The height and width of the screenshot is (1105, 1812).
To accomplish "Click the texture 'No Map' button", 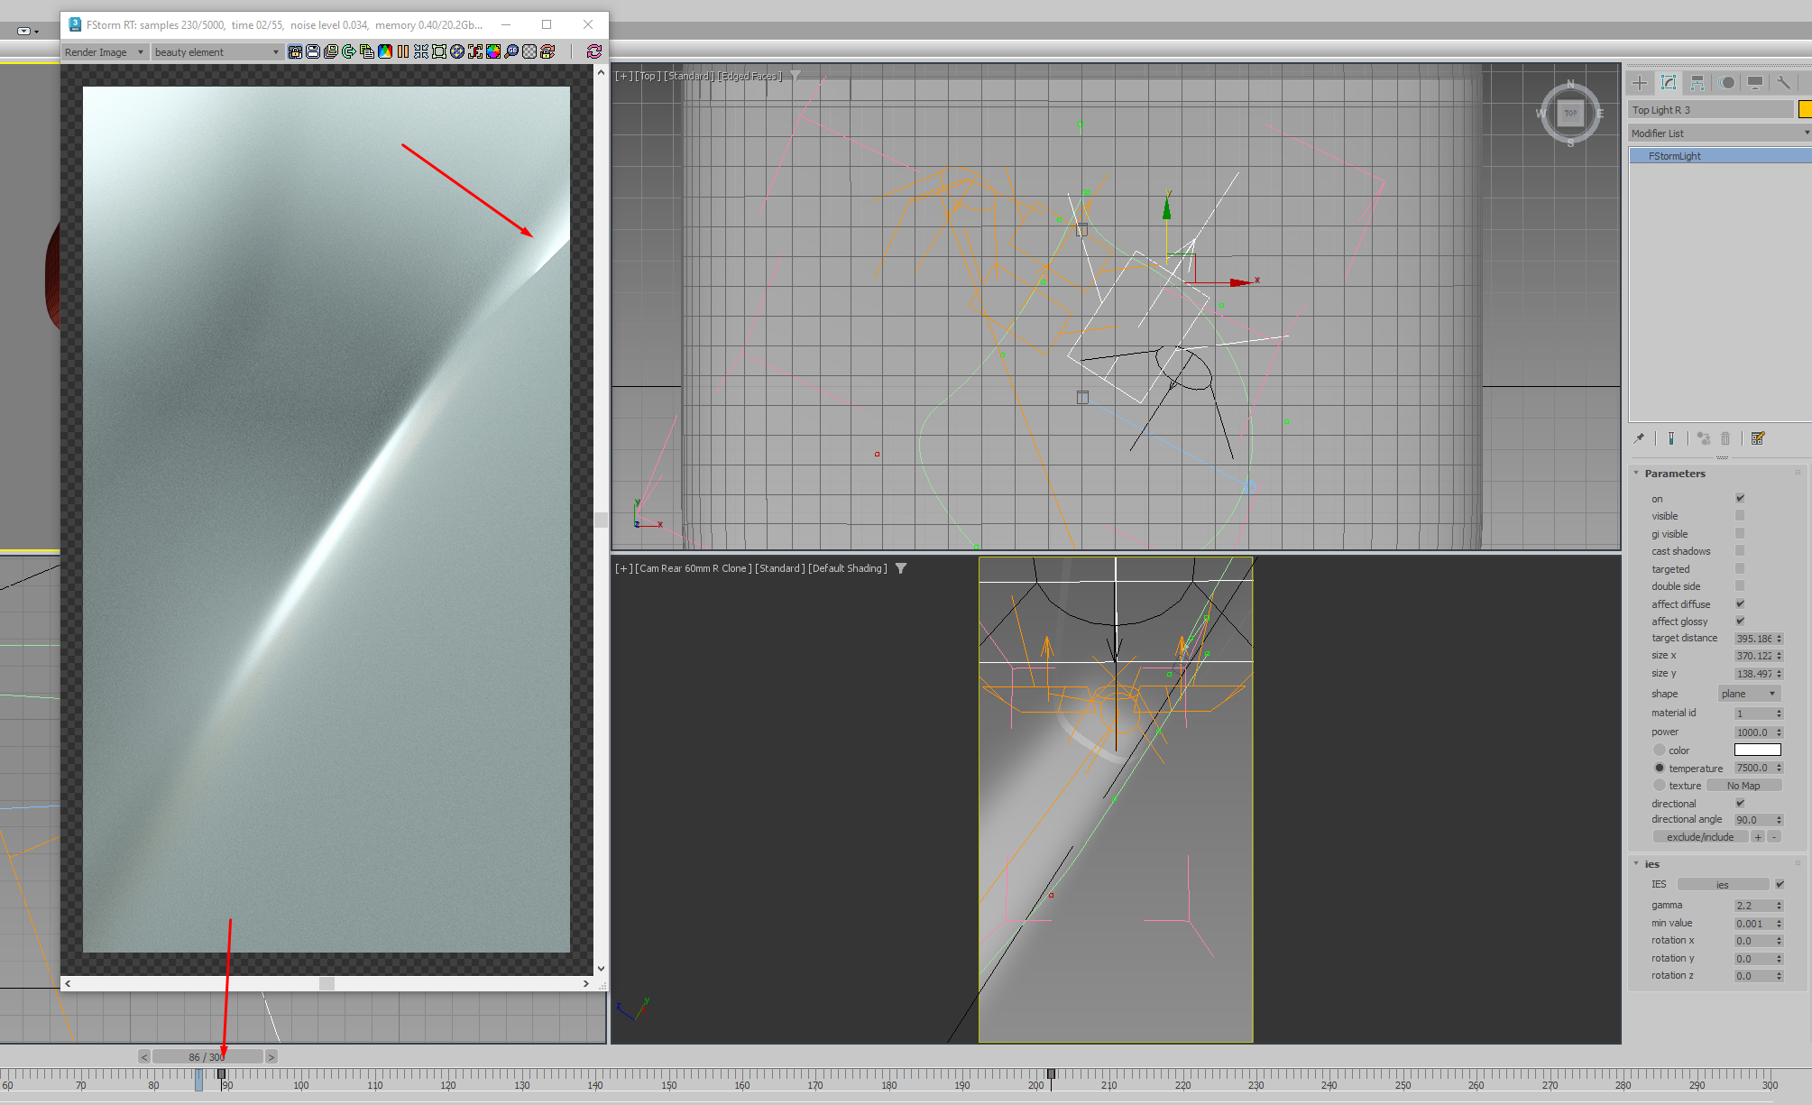I will (x=1743, y=786).
